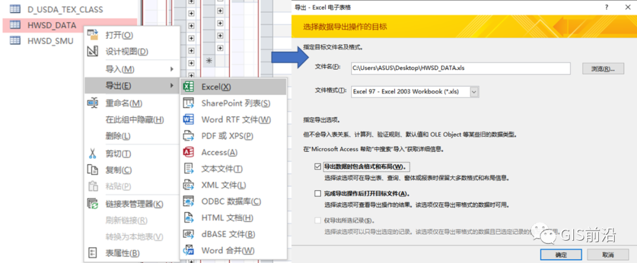Viewport: 637px width, 263px height.
Task: Export to Word RTF 文件 item
Action: 234,119
